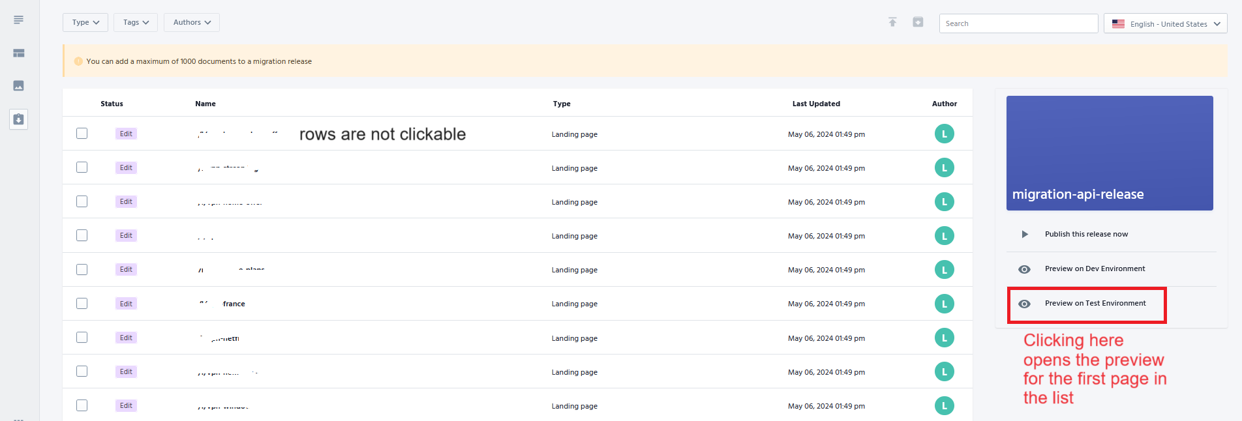Open the documents list sidebar icon

(18, 20)
